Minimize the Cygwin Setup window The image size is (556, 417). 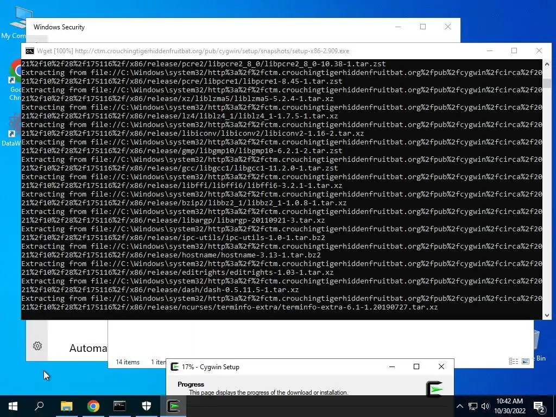392,367
